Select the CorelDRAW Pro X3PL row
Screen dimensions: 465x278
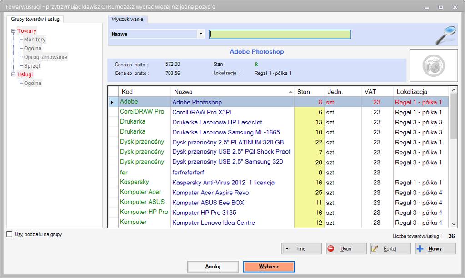pos(278,112)
